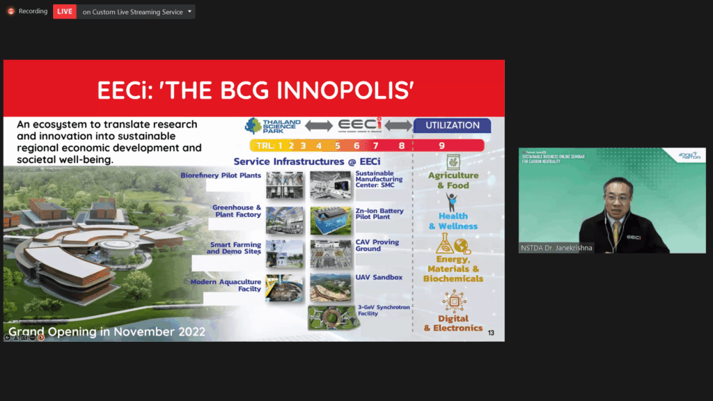
Task: Go to previous slide with back arrow
Action: 7,338
